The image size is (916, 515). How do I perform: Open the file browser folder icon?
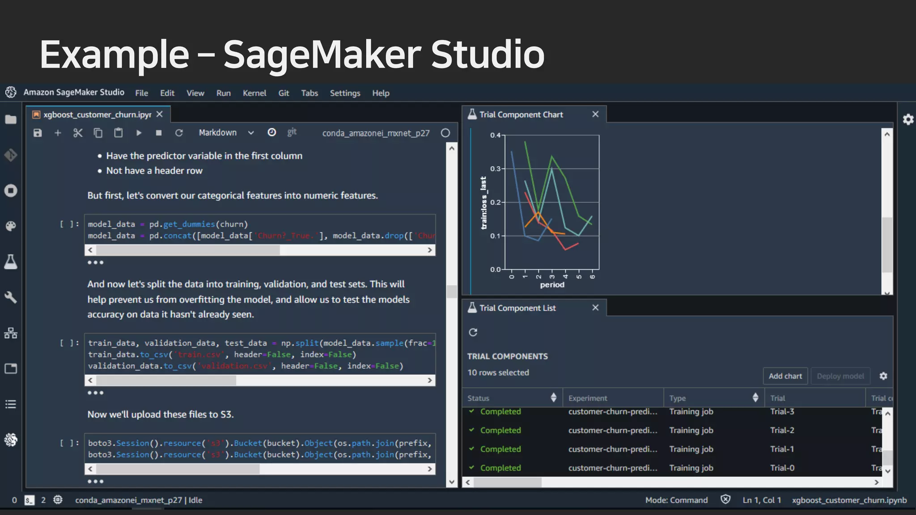coord(11,119)
